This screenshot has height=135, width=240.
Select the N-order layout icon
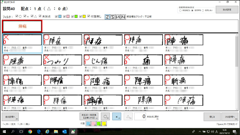click(123, 17)
